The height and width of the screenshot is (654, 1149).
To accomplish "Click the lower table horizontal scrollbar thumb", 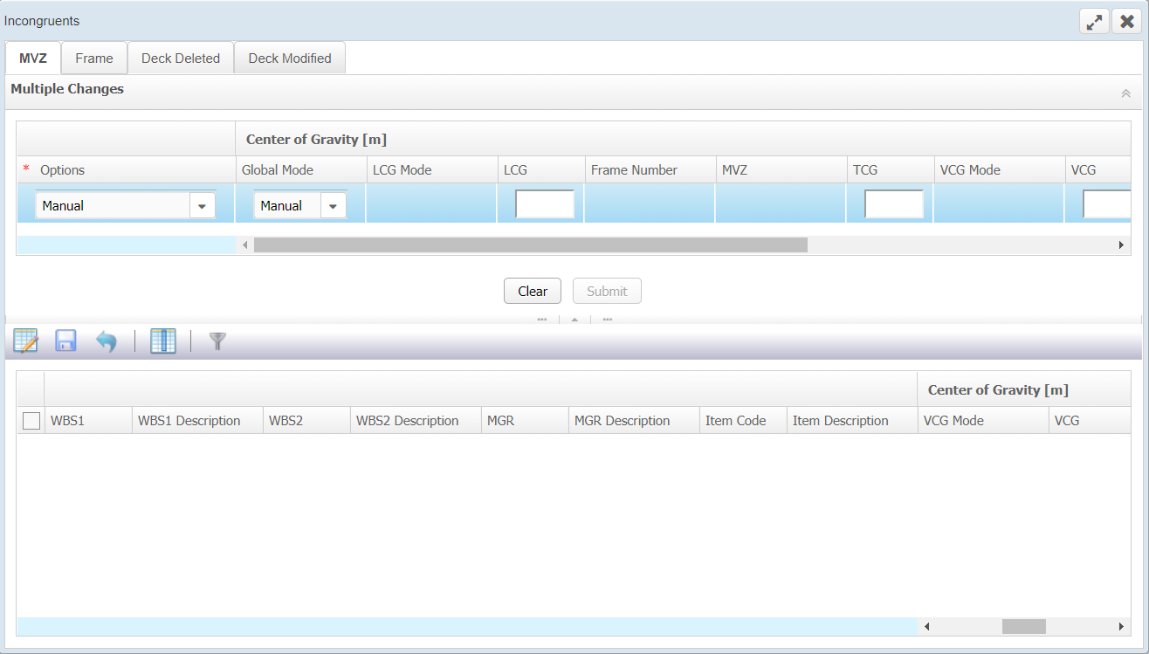I will pos(1024,626).
